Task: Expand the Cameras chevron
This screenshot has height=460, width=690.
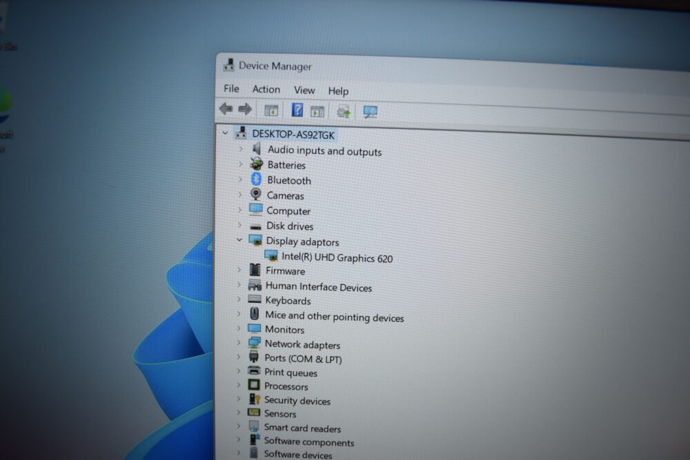Action: tap(240, 194)
